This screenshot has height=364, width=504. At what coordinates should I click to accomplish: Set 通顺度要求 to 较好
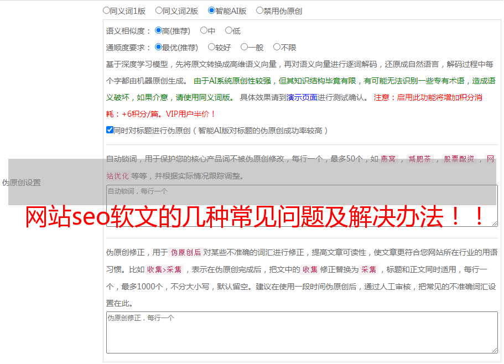[211, 47]
